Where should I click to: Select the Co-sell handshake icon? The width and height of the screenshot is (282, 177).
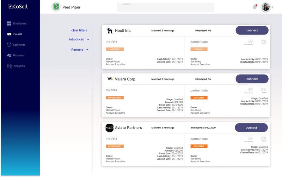coord(9,34)
